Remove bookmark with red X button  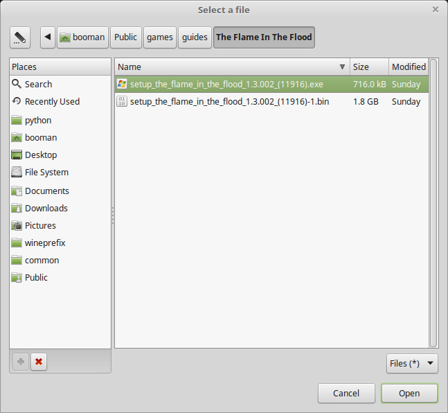click(x=39, y=362)
